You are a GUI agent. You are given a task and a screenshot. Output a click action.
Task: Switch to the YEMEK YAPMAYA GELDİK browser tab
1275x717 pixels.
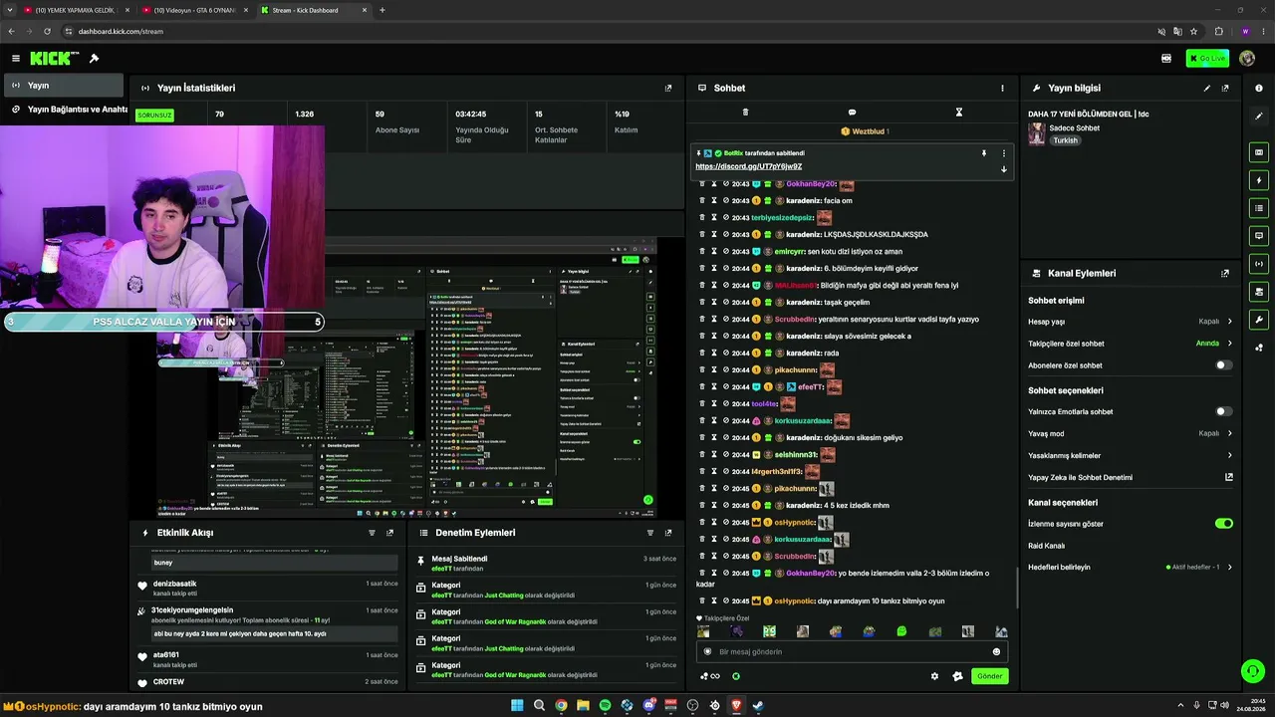click(x=75, y=10)
